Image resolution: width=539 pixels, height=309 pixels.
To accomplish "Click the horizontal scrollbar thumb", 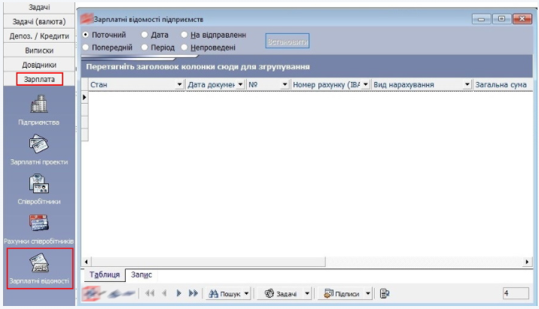I will point(208,262).
